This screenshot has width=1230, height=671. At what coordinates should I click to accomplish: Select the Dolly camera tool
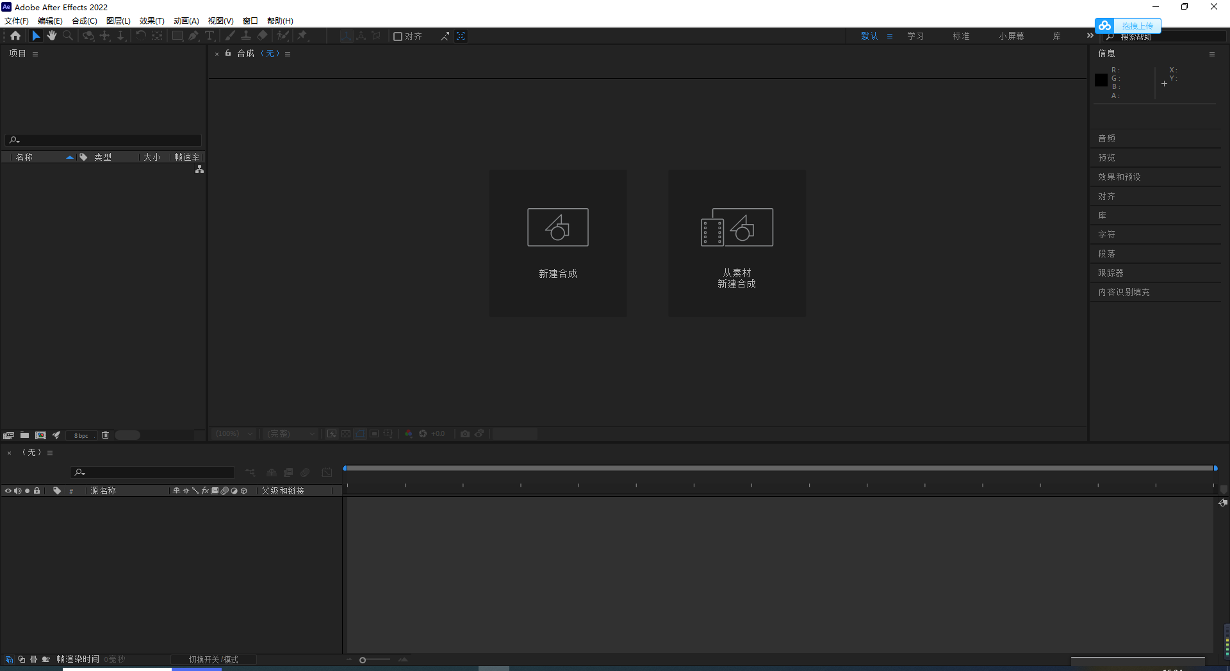pyautogui.click(x=121, y=36)
